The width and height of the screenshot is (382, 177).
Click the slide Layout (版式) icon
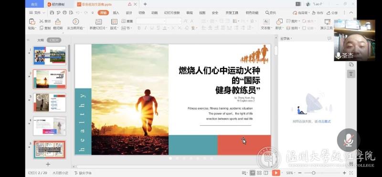(x=114, y=22)
